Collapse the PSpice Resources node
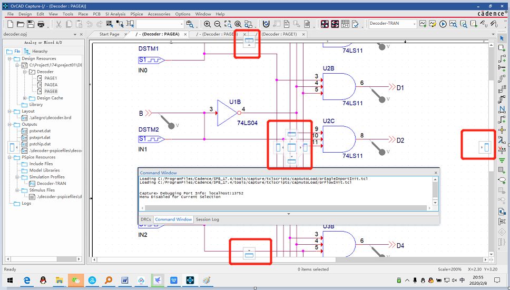This screenshot has height=290, width=510. tap(10, 157)
